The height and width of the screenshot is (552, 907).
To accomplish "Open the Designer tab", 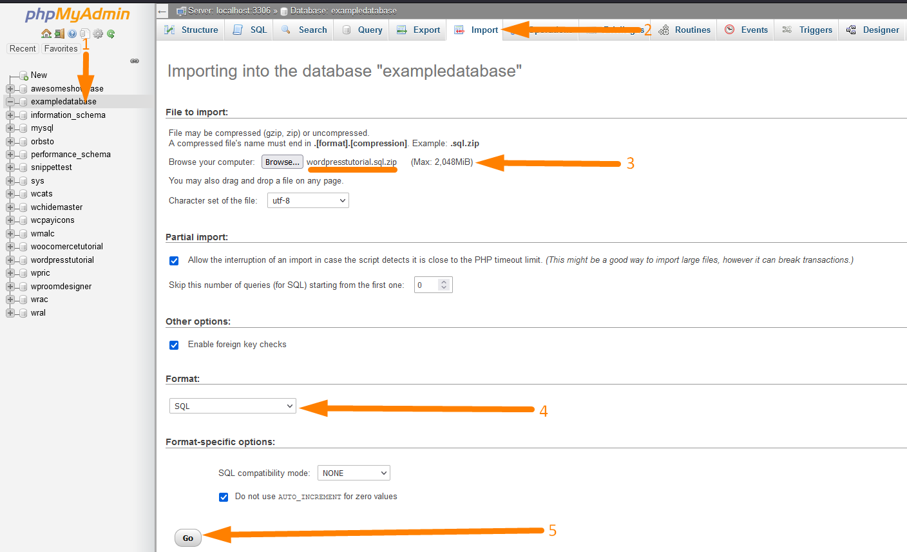I will [872, 30].
